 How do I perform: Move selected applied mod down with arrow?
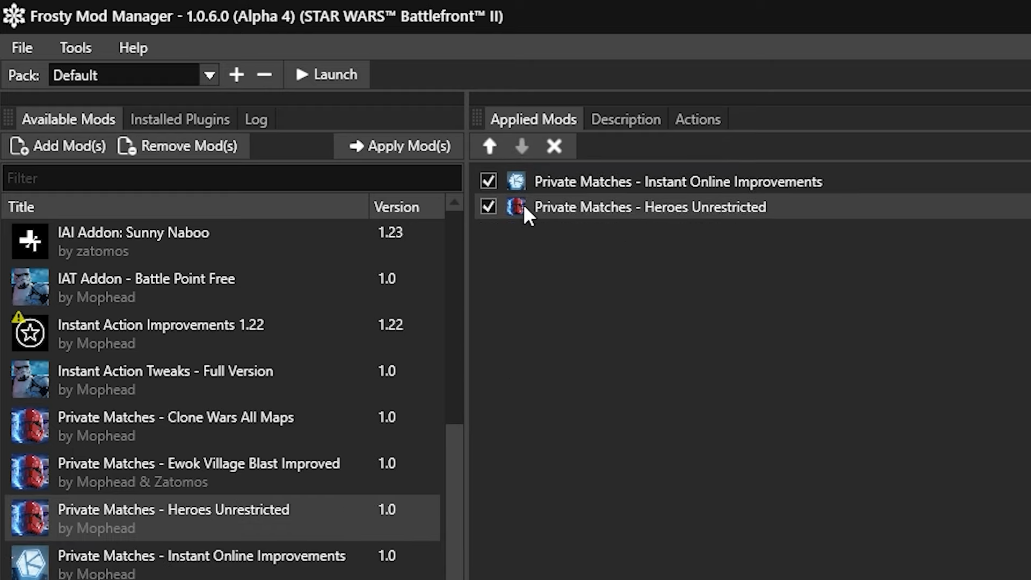click(521, 146)
